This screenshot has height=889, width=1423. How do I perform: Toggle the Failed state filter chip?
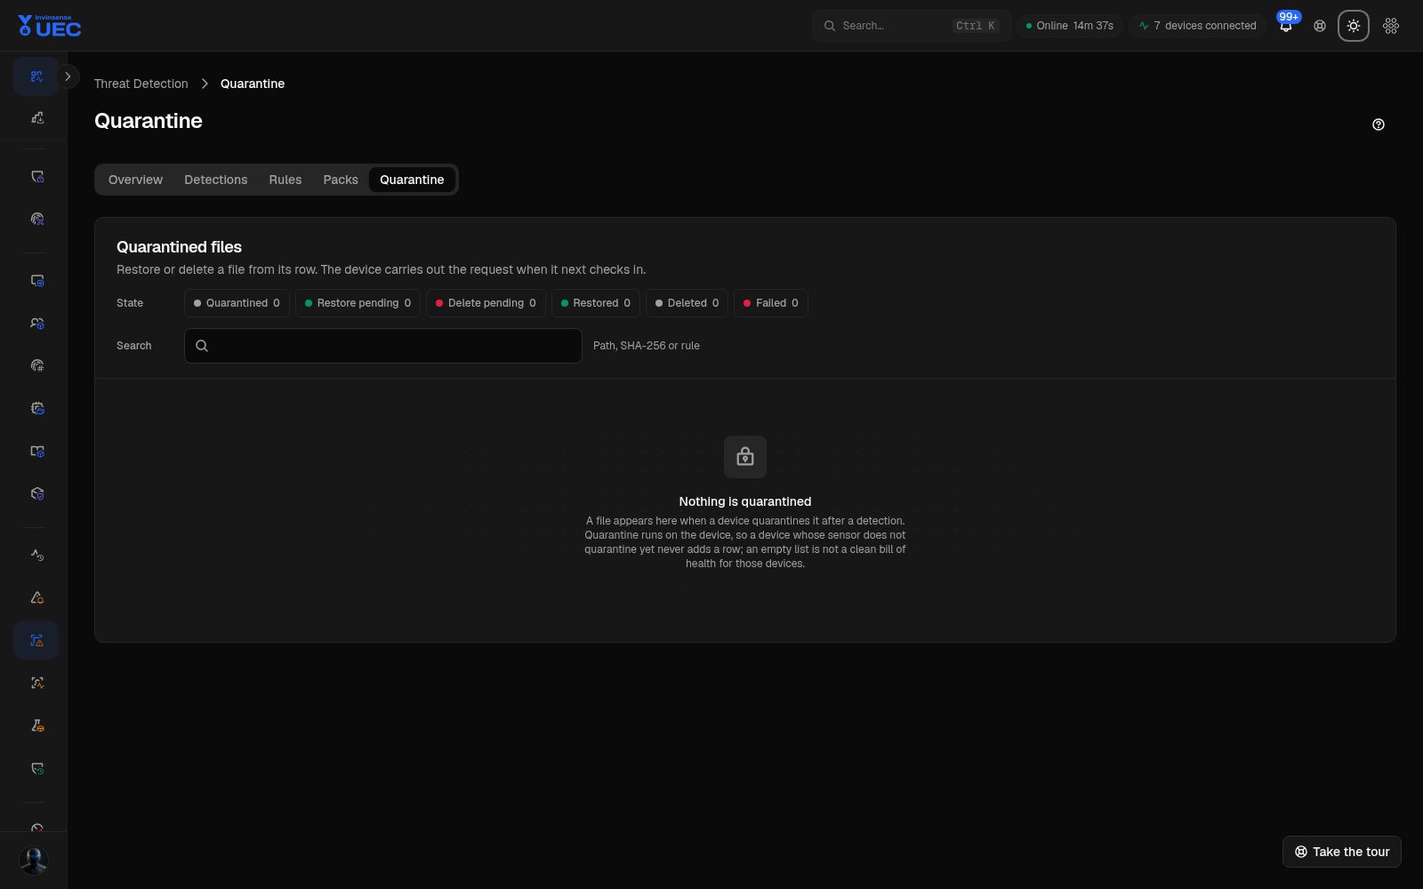[x=771, y=303]
